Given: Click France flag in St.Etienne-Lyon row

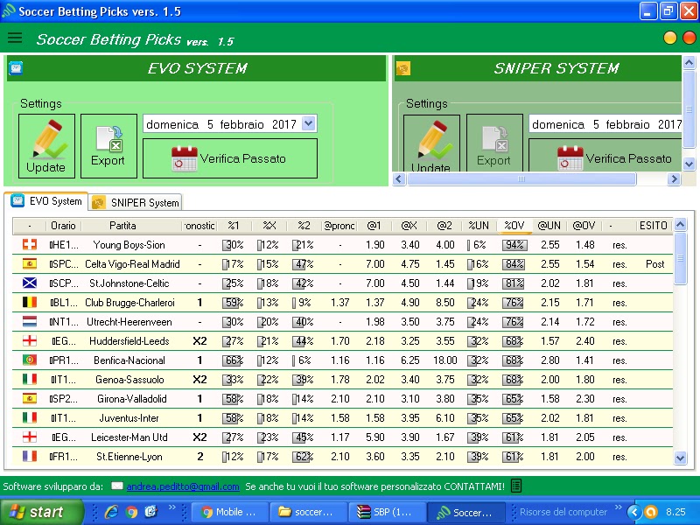Looking at the screenshot, I should coord(30,456).
